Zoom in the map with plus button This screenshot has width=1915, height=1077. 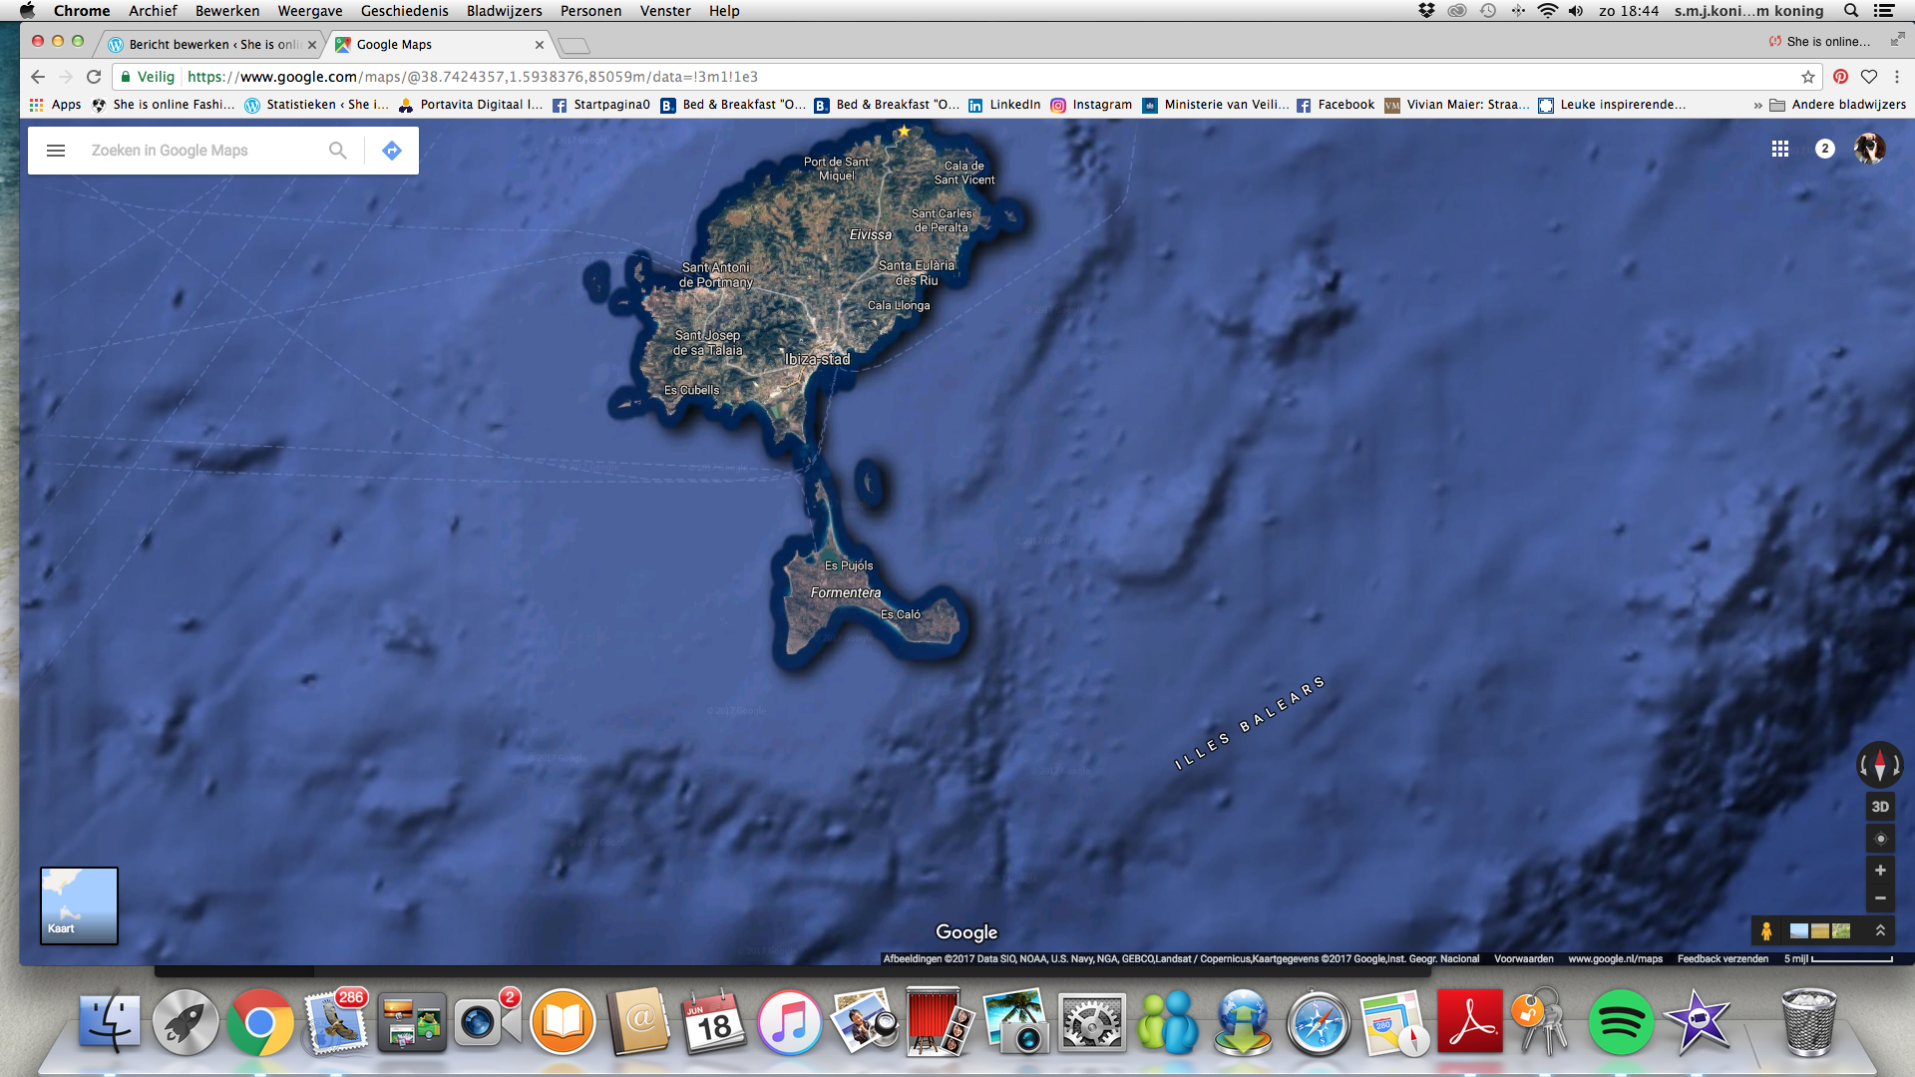[x=1880, y=871]
